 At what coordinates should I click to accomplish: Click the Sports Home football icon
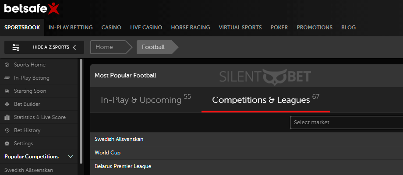[7, 65]
